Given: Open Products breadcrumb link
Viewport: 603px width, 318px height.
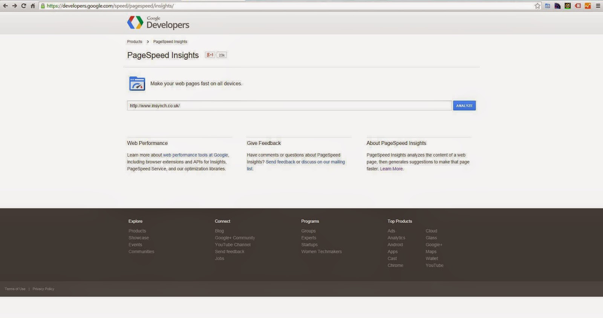Looking at the screenshot, I should pos(135,42).
